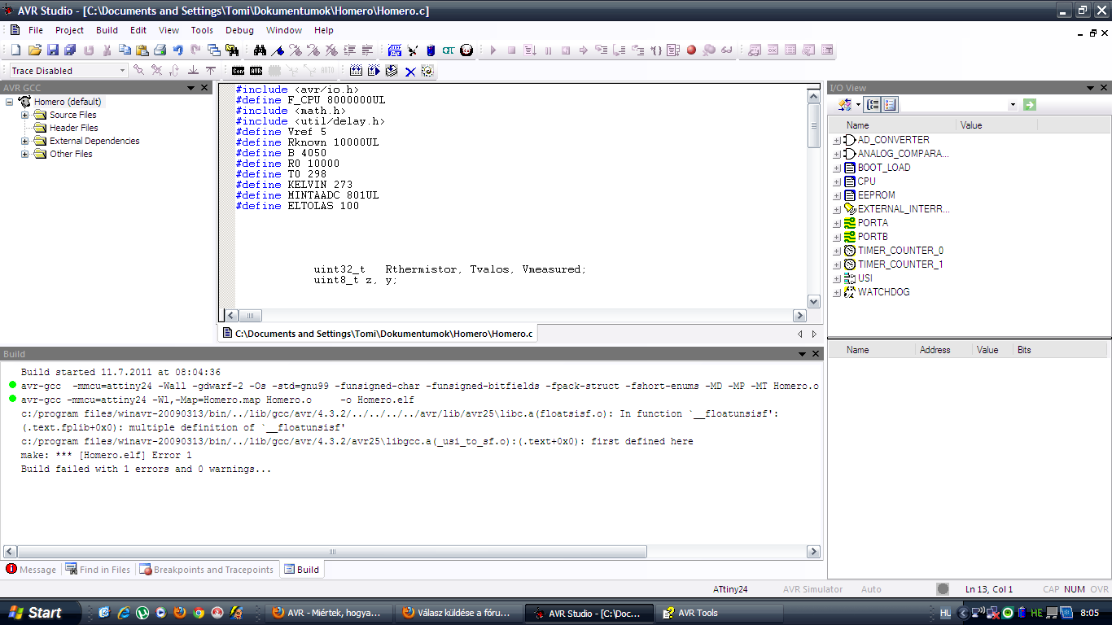
Task: Click the green Go arrow in I/O View
Action: [x=1030, y=104]
